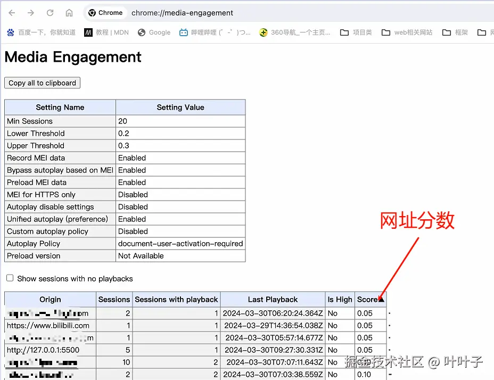Click Bypass autoplay based on MEI label

point(60,170)
